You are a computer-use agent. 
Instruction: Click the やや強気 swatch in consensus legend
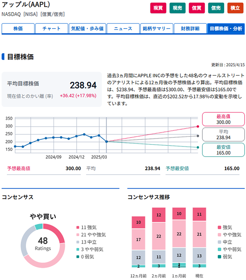pyautogui.click(x=78, y=235)
